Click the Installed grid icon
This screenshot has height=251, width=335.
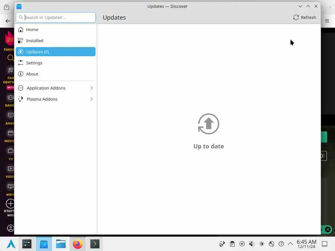(21, 41)
